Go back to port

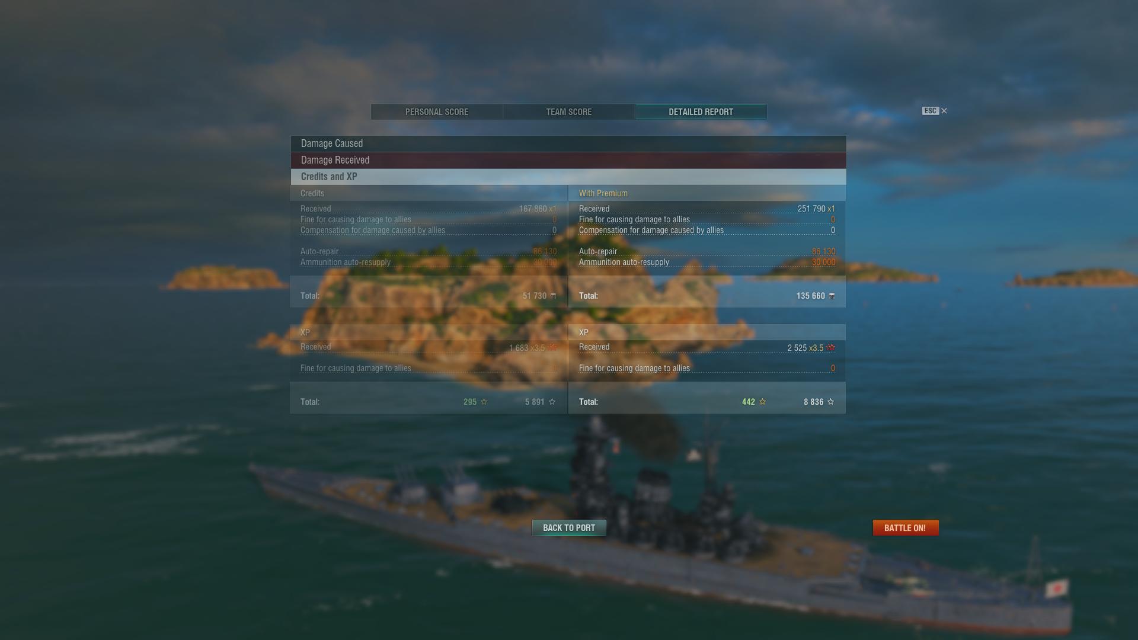coord(569,528)
